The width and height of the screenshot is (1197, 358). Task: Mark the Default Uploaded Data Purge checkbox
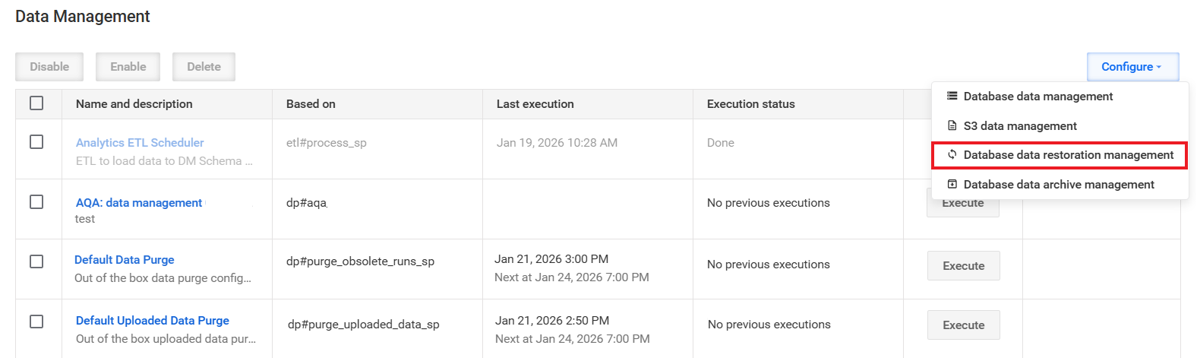click(x=36, y=322)
